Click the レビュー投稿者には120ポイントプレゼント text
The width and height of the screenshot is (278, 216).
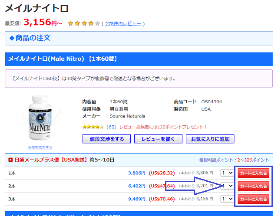(x=163, y=127)
